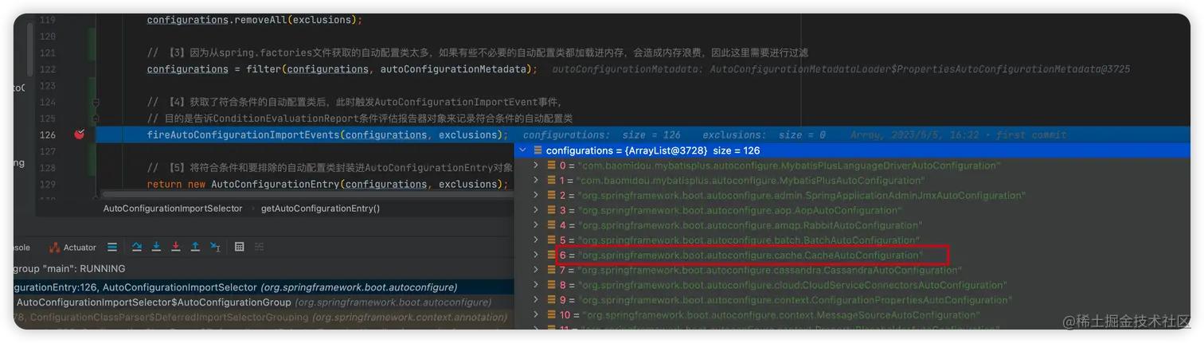Screen dimensions: 1204x343
Task: Expand element 4 RabbitAutoConfiguration
Action: tap(536, 225)
